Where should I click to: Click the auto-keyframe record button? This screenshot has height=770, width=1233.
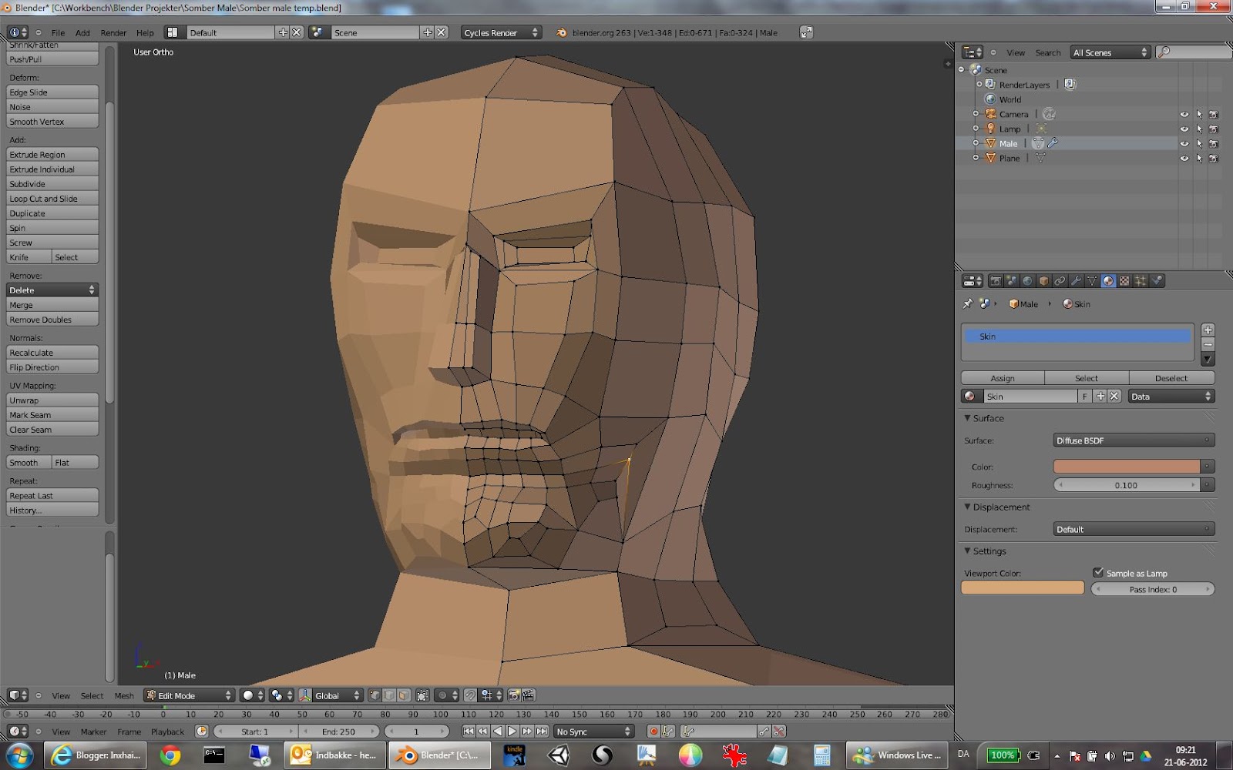tap(653, 731)
